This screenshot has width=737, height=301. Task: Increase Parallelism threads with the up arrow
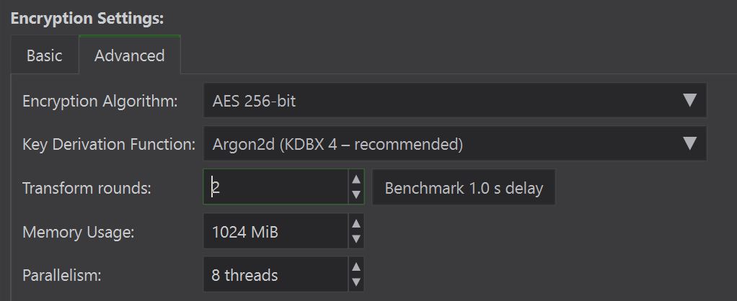(x=356, y=268)
